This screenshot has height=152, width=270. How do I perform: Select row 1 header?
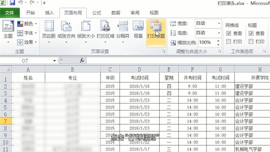click(6, 78)
